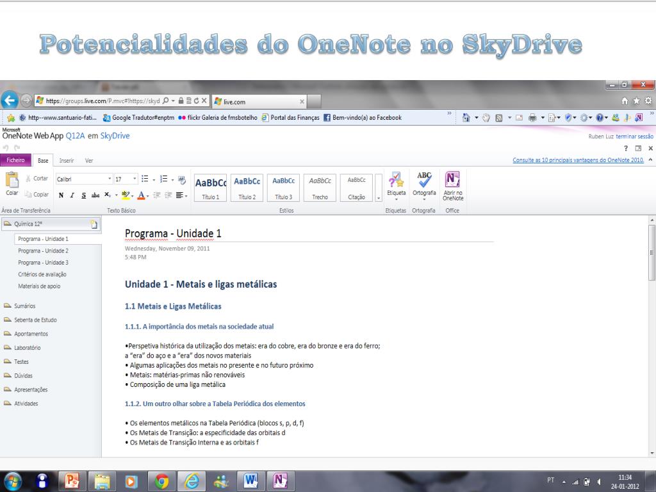
Task: Select the live.com browser tab
Action: [259, 102]
